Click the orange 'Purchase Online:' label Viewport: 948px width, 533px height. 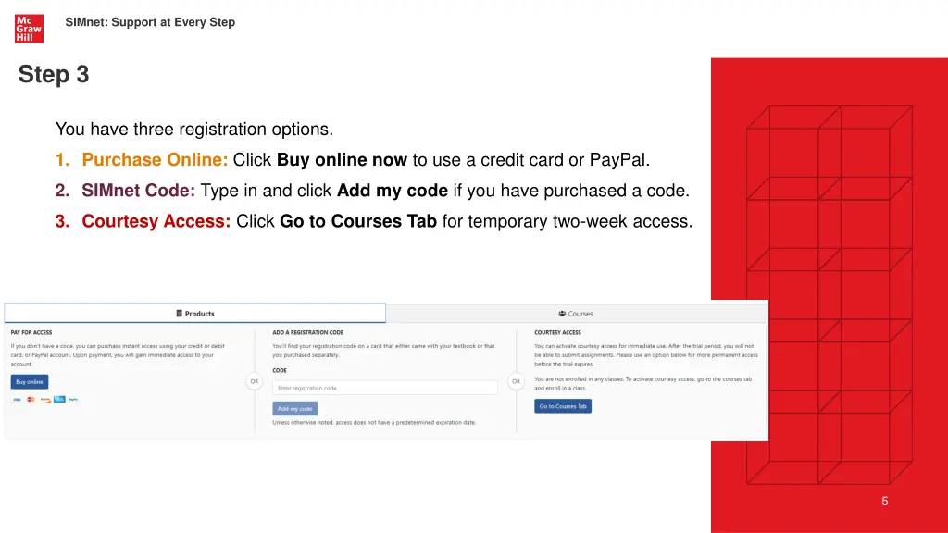(155, 159)
